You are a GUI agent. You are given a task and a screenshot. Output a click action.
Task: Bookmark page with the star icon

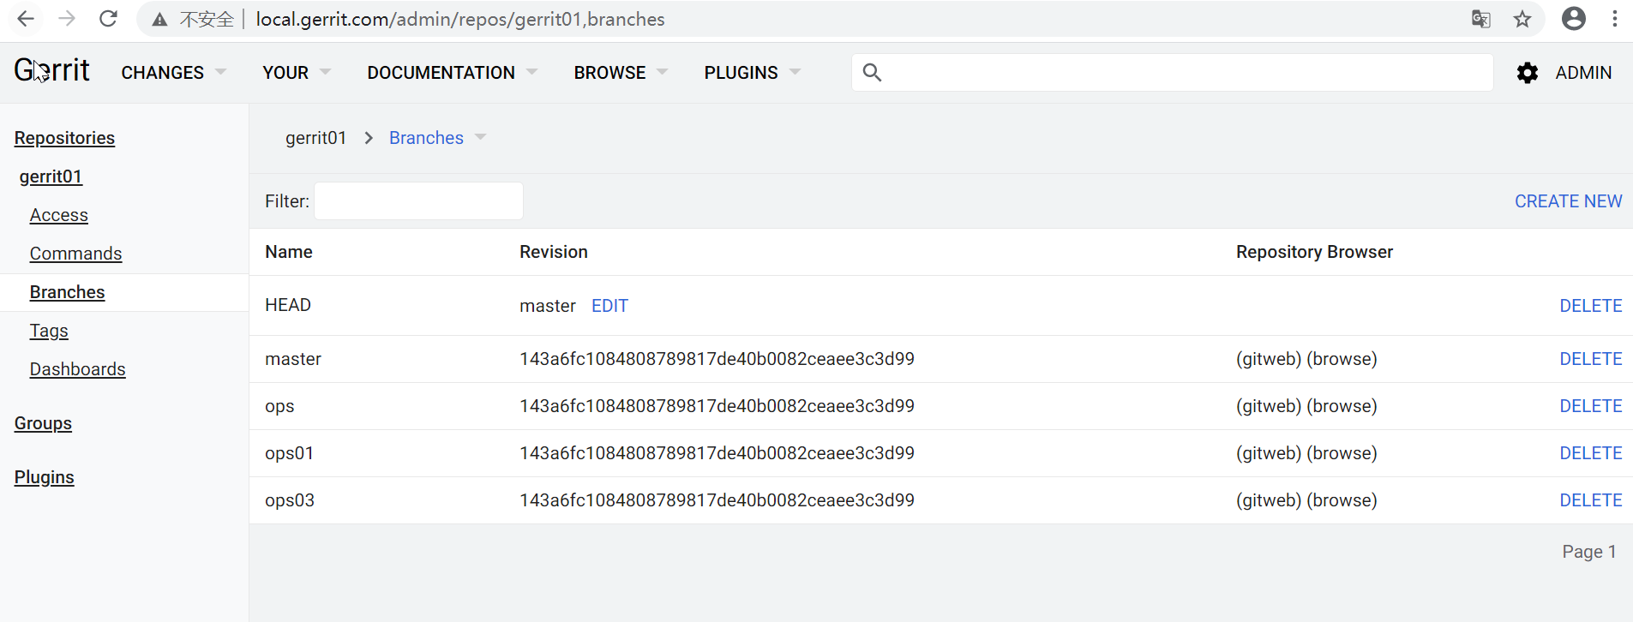click(1522, 19)
